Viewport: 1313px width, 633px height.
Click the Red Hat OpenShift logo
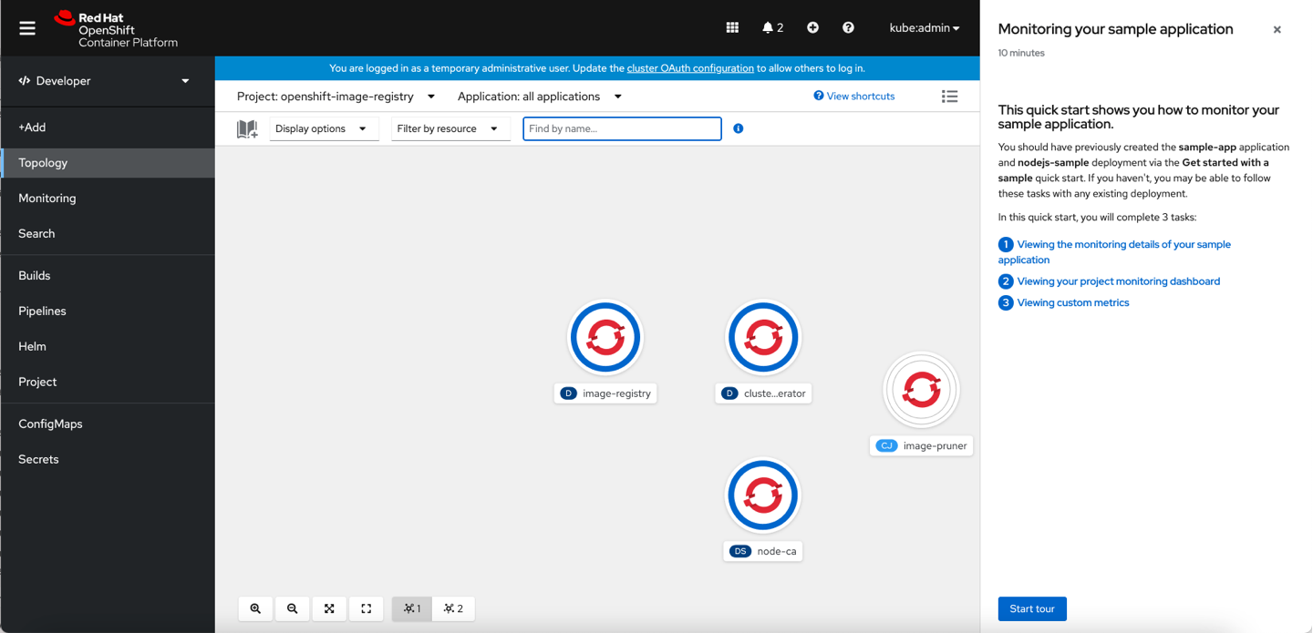(x=116, y=29)
